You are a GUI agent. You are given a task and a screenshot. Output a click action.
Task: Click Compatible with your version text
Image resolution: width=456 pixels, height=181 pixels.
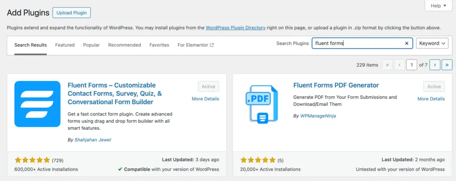pos(169,169)
